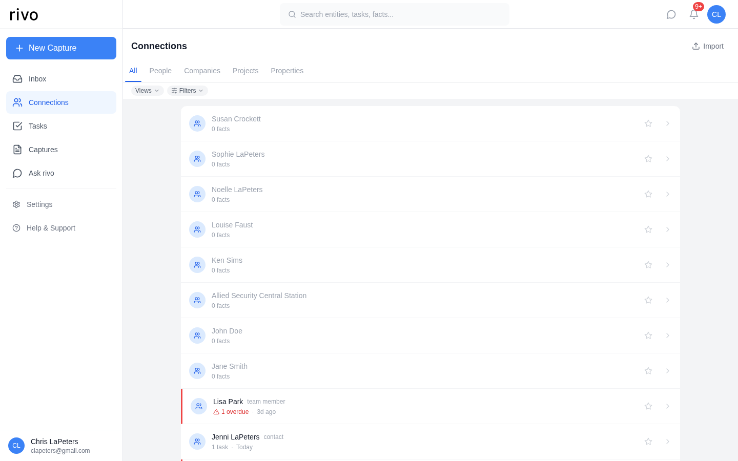Open the Filters dropdown
The width and height of the screenshot is (738, 461).
click(x=187, y=90)
